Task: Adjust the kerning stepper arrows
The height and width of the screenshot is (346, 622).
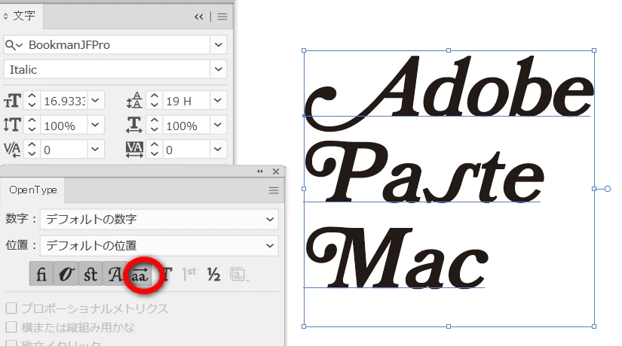Action: (x=32, y=150)
